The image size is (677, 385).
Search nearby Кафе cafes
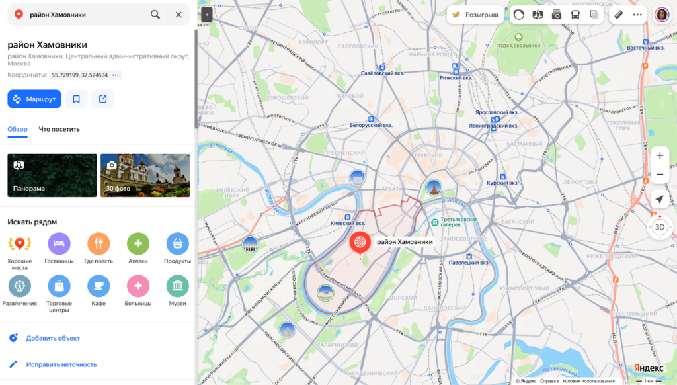tap(99, 286)
